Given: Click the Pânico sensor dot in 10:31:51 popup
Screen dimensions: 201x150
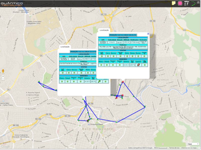Looking at the screenshot, I should (x=101, y=65).
